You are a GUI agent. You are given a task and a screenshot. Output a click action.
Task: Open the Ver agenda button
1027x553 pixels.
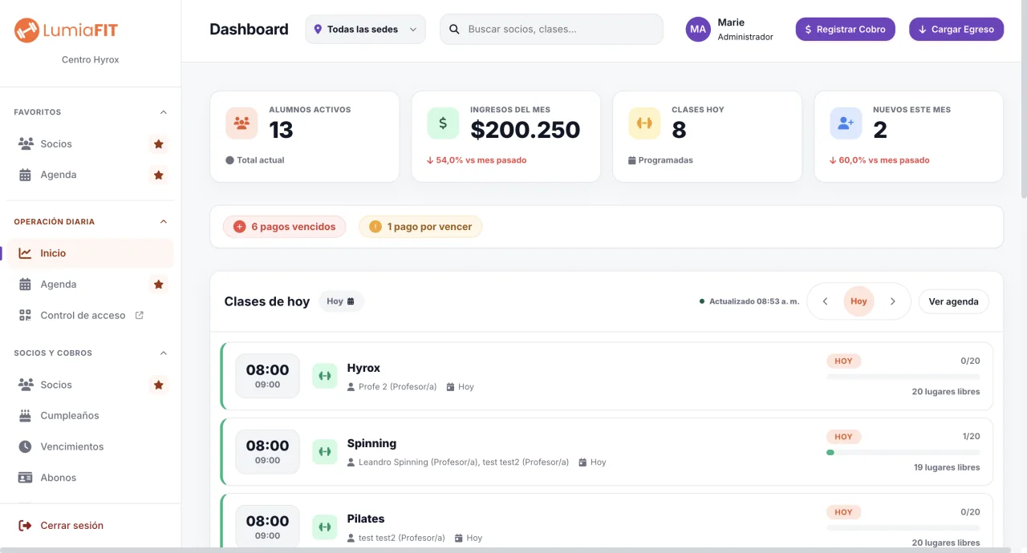(x=953, y=301)
